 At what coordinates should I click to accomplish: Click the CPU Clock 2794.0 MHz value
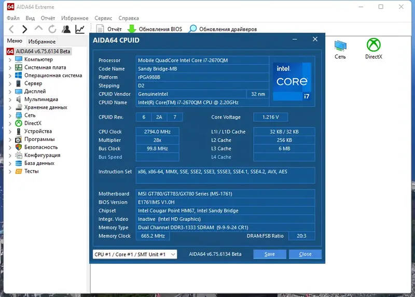(158, 132)
